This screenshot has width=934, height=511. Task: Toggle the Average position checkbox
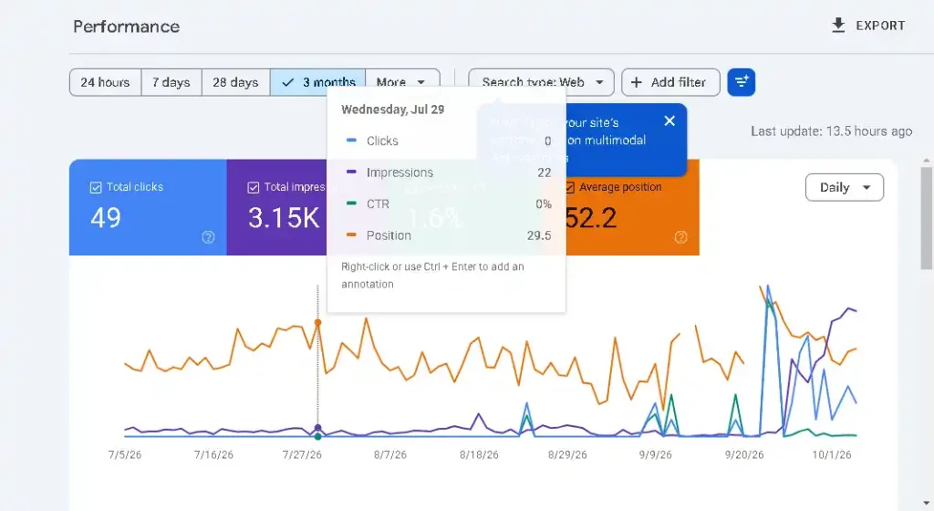pos(569,188)
